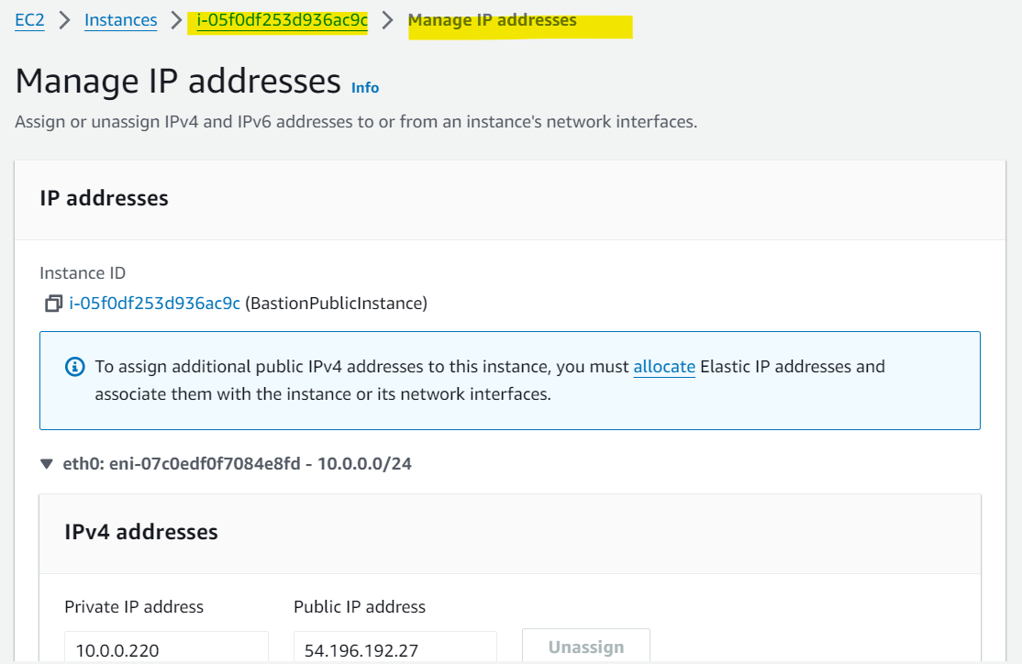This screenshot has width=1022, height=664.
Task: Follow the allocate Elastic IP link
Action: [x=664, y=367]
